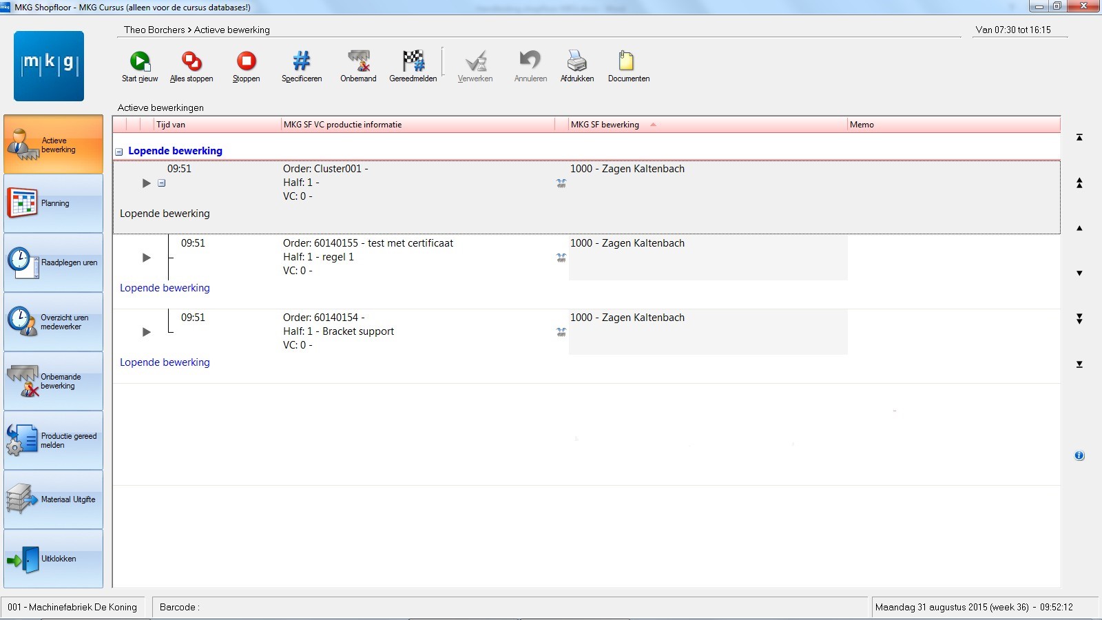This screenshot has width=1102, height=620.
Task: Open Materiaal Uitgifte in the sidebar
Action: point(53,499)
